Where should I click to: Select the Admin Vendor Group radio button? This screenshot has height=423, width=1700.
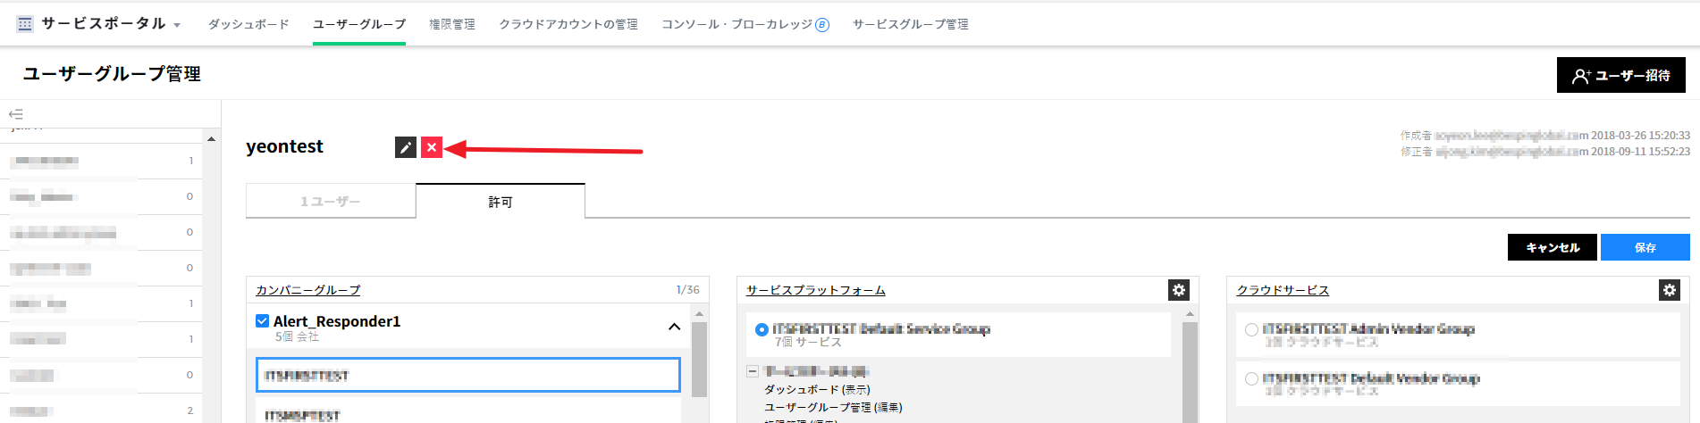pos(1251,329)
